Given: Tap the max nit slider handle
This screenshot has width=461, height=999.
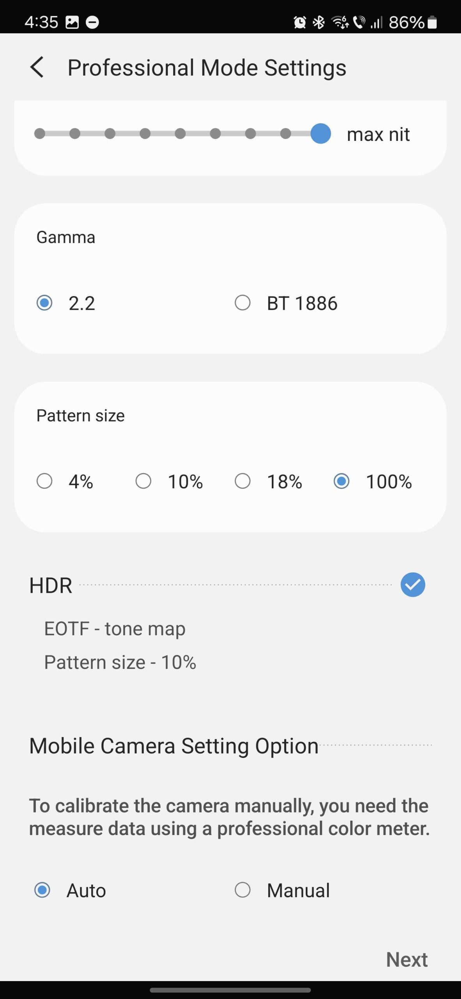Looking at the screenshot, I should (321, 134).
